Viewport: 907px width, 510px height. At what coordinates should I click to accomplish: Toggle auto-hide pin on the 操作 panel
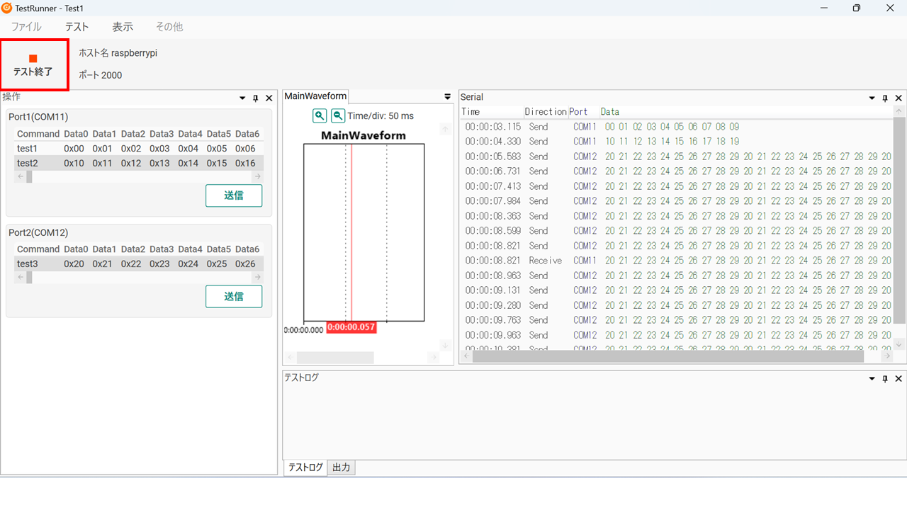pos(255,98)
